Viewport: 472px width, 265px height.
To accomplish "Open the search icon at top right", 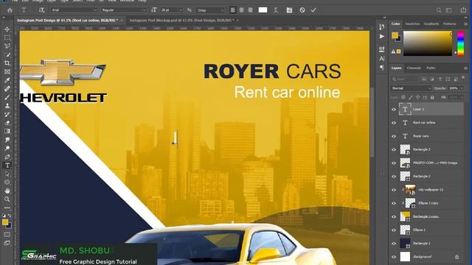I will click(x=439, y=10).
